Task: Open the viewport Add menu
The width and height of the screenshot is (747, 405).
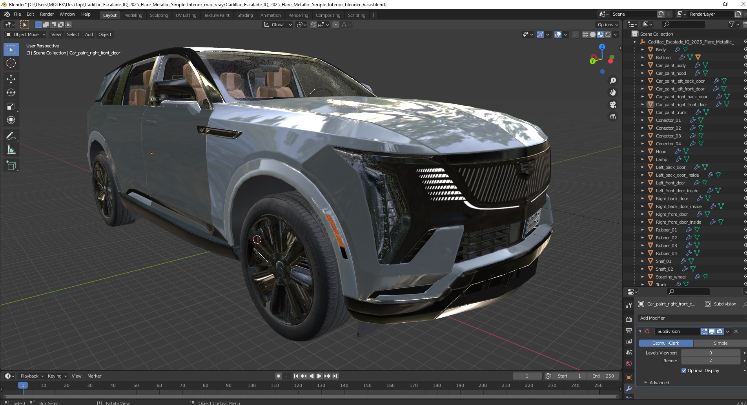Action: (x=89, y=34)
